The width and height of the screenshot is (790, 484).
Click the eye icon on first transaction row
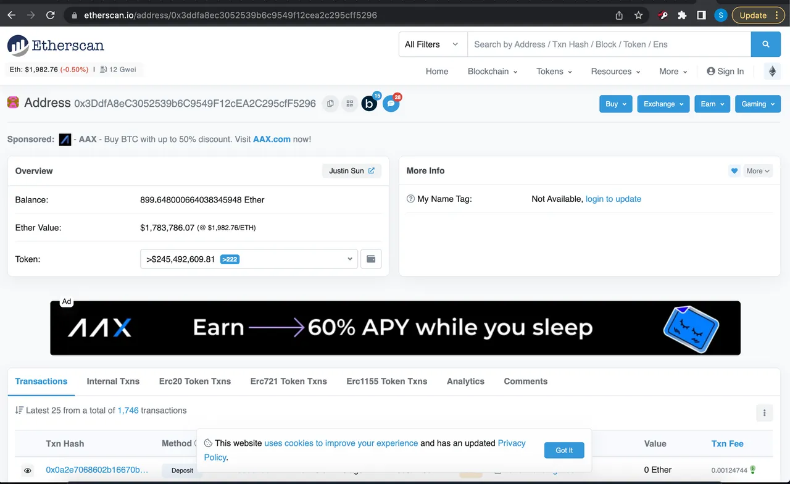coord(28,470)
